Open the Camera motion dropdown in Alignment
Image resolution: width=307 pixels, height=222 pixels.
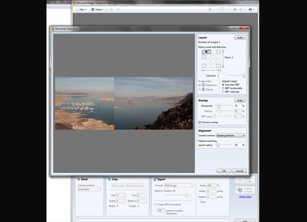231,136
